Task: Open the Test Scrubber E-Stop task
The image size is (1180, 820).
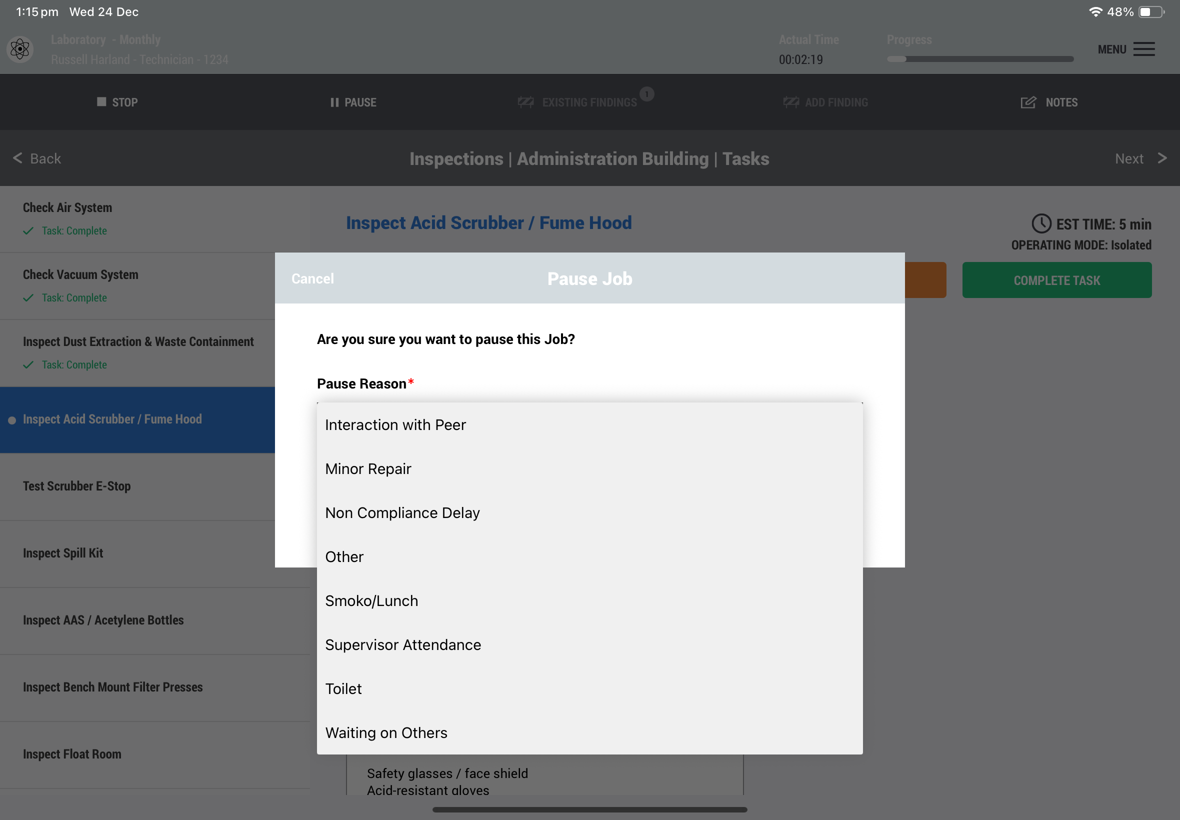Action: pyautogui.click(x=77, y=486)
